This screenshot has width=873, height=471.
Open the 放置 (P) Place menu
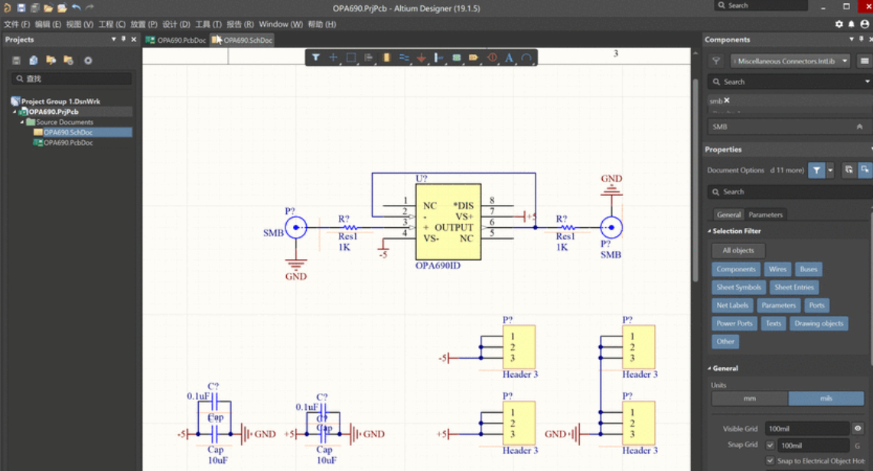click(143, 24)
